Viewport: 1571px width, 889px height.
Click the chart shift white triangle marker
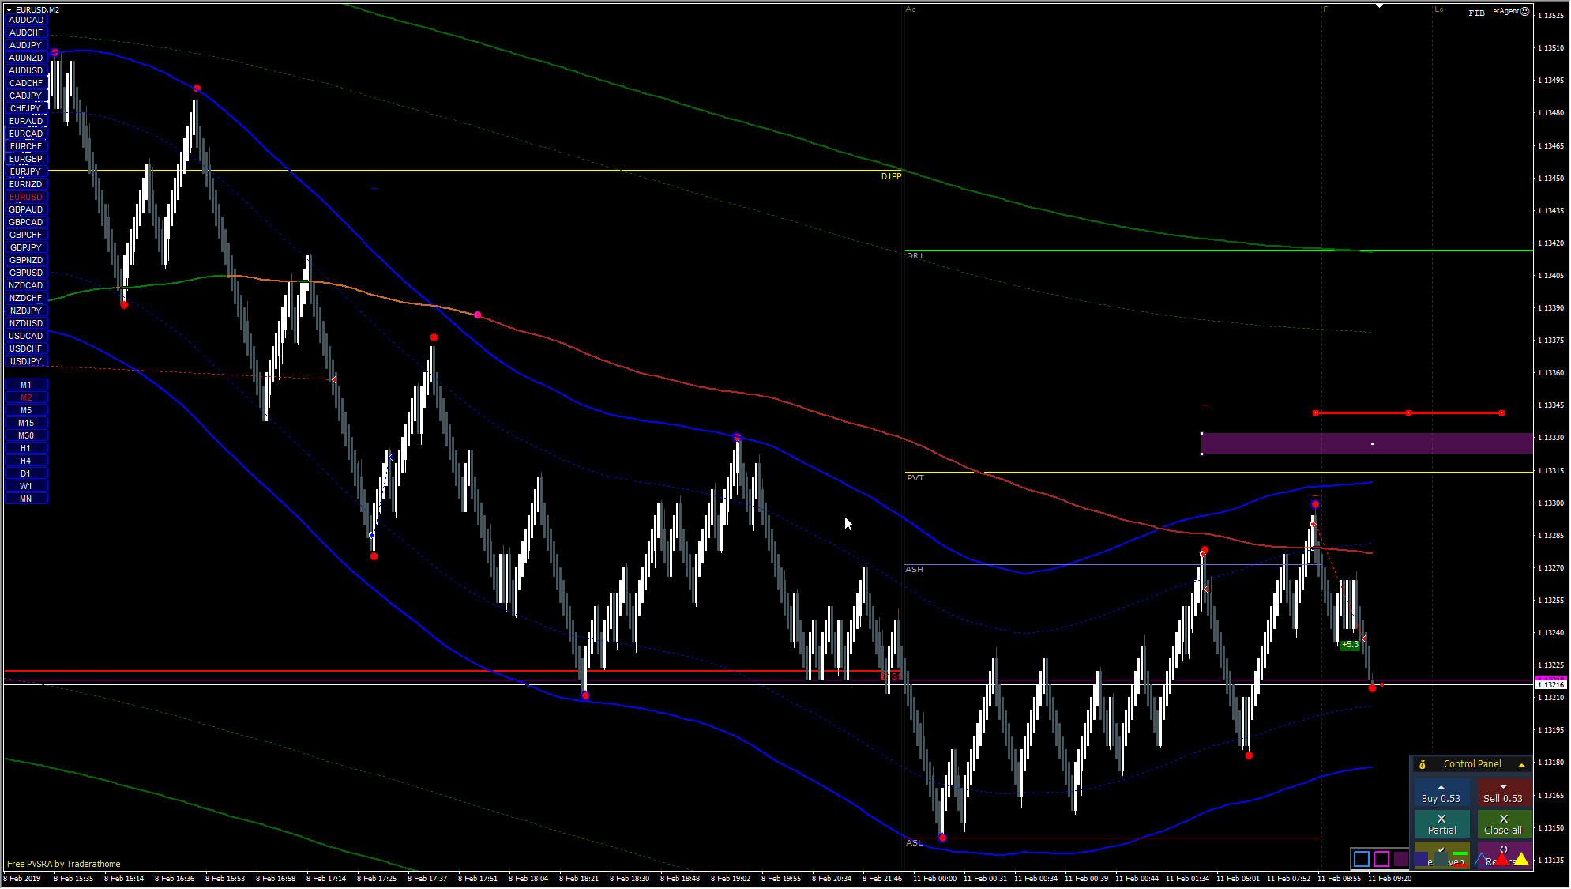tap(1379, 6)
